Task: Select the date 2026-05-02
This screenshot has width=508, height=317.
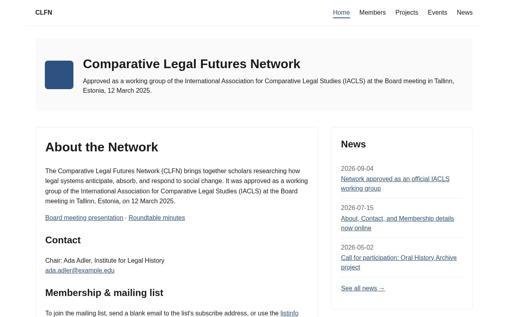Action: pos(357,248)
